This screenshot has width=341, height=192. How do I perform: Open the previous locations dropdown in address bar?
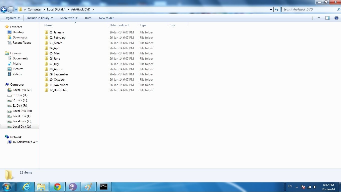pyautogui.click(x=271, y=9)
